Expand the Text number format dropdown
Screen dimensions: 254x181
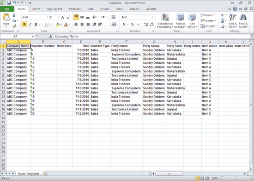[x=152, y=17]
